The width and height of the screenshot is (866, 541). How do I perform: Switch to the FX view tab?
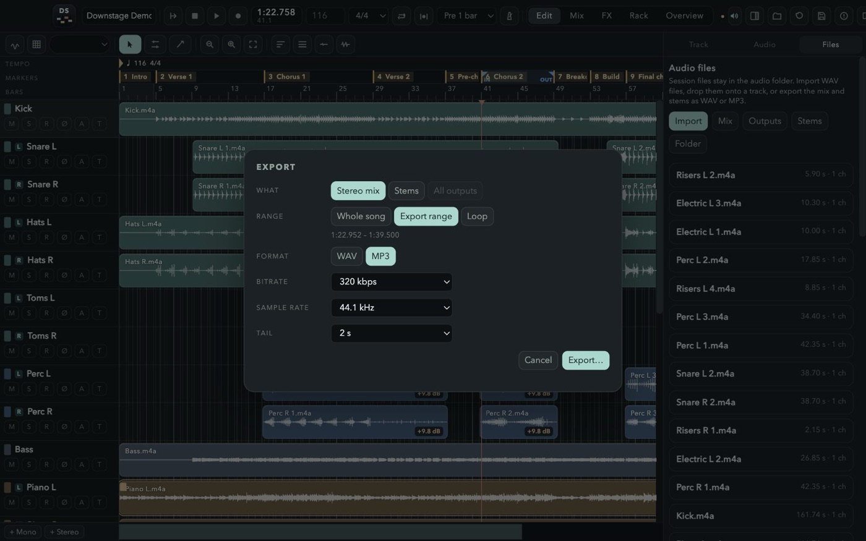click(607, 15)
